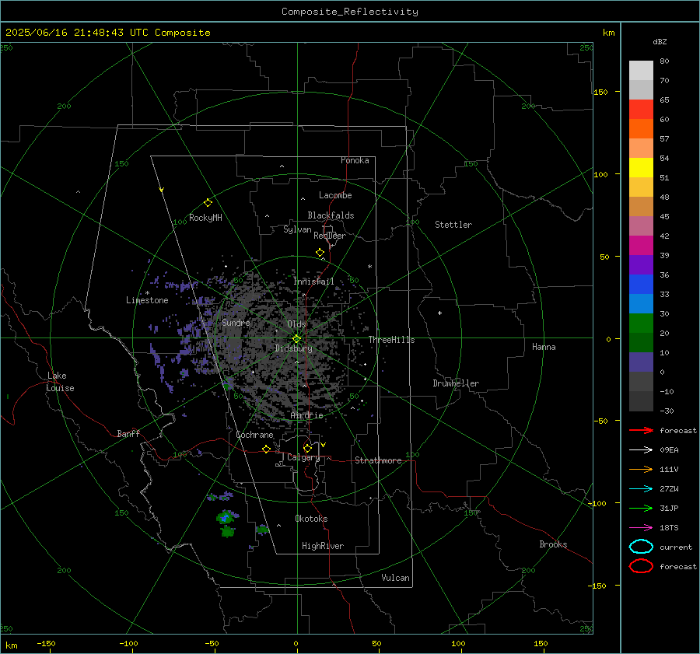Click the ThreeHills label
The width and height of the screenshot is (700, 654).
[391, 340]
